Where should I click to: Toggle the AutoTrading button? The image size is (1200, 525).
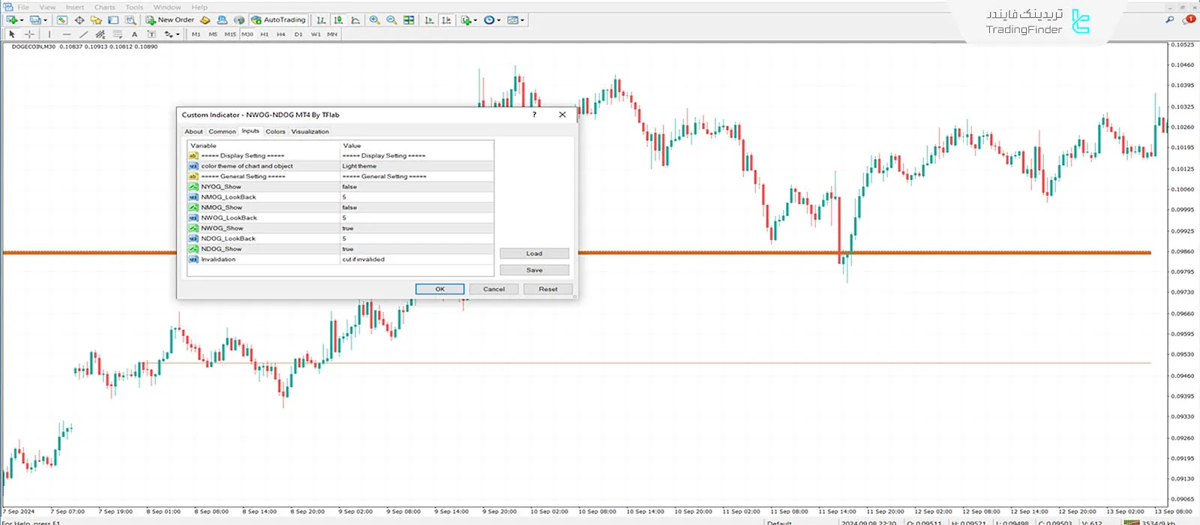click(x=278, y=20)
